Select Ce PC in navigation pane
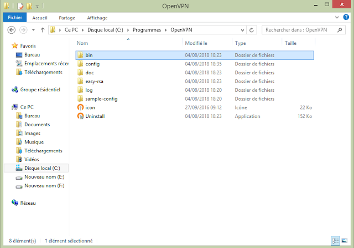This screenshot has height=248, width=354. tap(27, 107)
